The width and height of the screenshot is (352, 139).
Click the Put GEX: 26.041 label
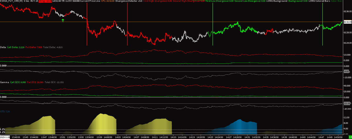(35, 83)
